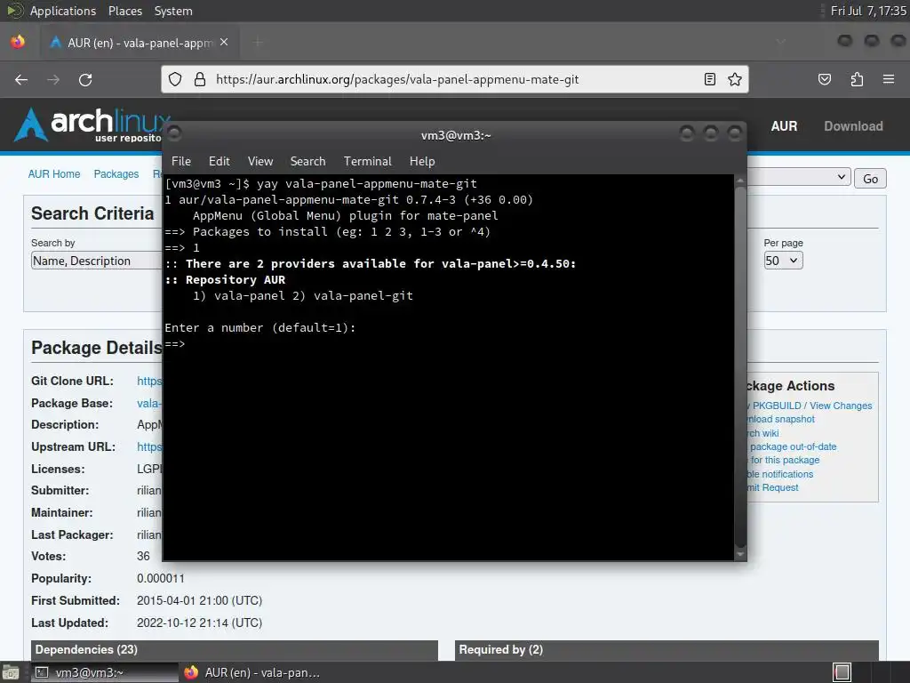Screen dimensions: 910x683
Task: Flag package out-of-date link
Action: click(x=792, y=446)
